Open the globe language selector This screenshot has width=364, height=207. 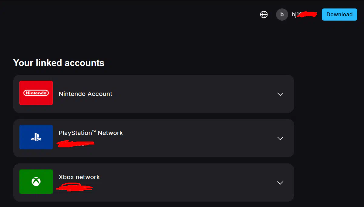click(x=264, y=15)
